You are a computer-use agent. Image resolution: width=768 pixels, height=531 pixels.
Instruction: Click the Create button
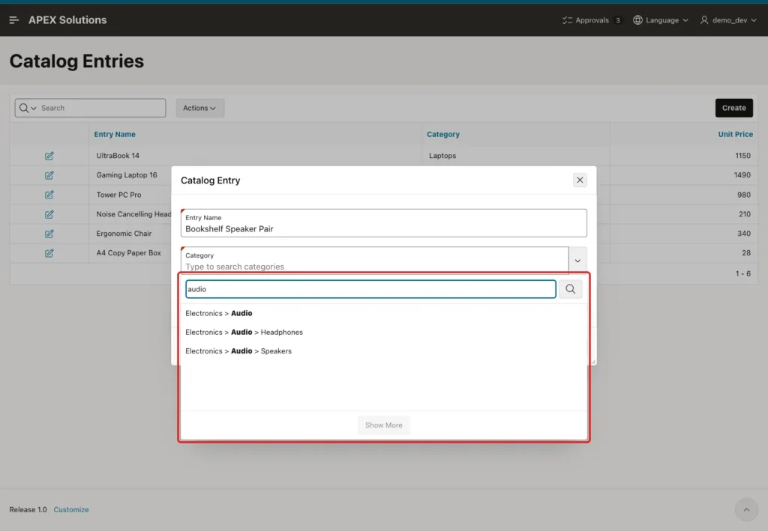pos(733,108)
